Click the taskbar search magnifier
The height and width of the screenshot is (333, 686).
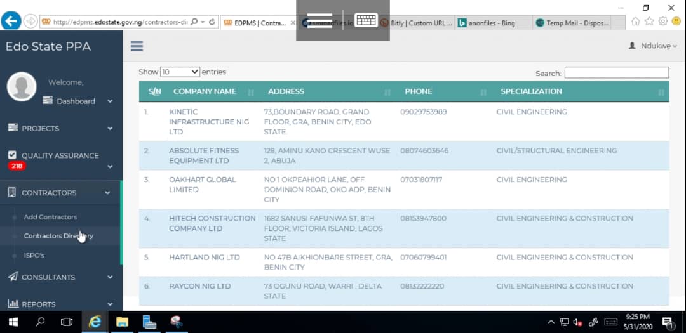(40, 322)
